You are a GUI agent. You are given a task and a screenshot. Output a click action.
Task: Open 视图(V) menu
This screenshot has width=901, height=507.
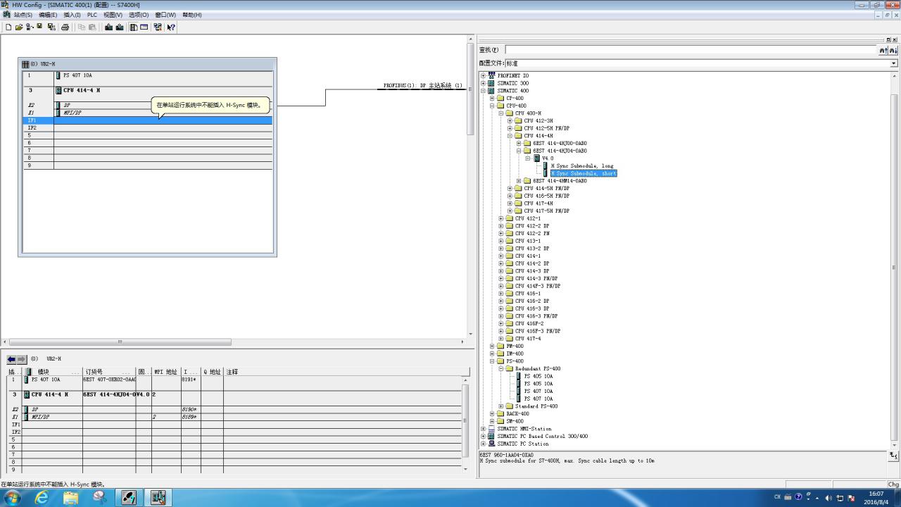113,15
